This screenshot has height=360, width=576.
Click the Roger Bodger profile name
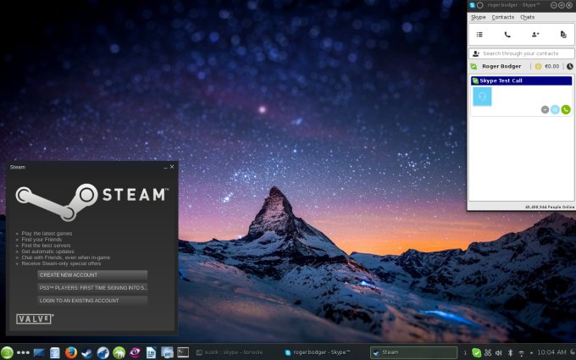click(501, 66)
